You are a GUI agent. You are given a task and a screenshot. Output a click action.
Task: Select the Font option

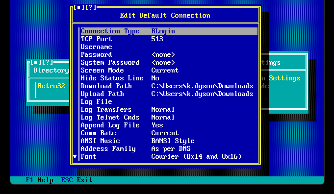[169, 156]
